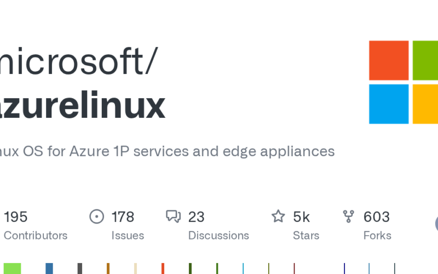438x274 pixels.
Task: Click the light green language bar segment
Action: (12, 269)
